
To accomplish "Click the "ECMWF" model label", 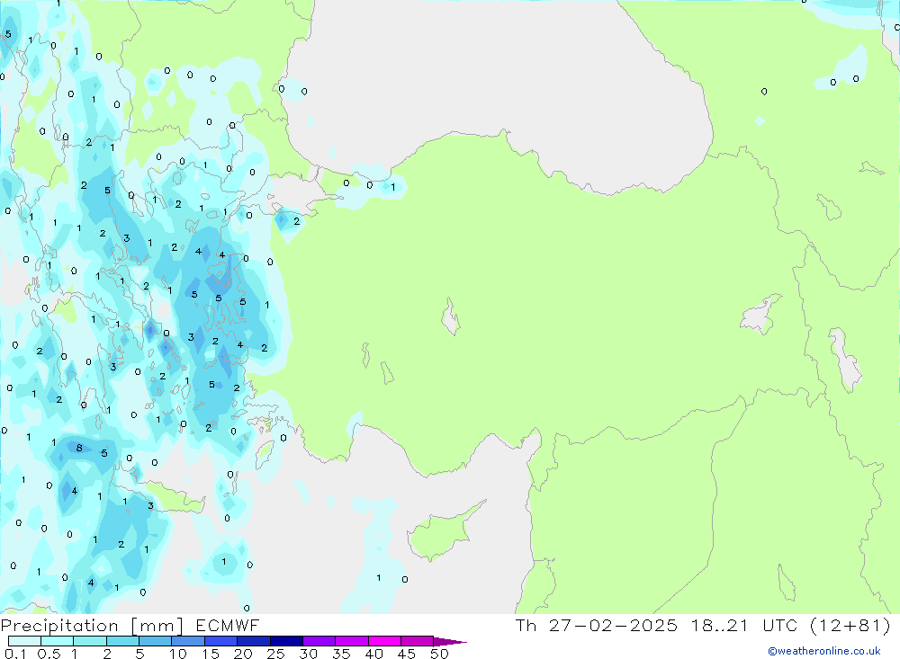I will point(228,625).
